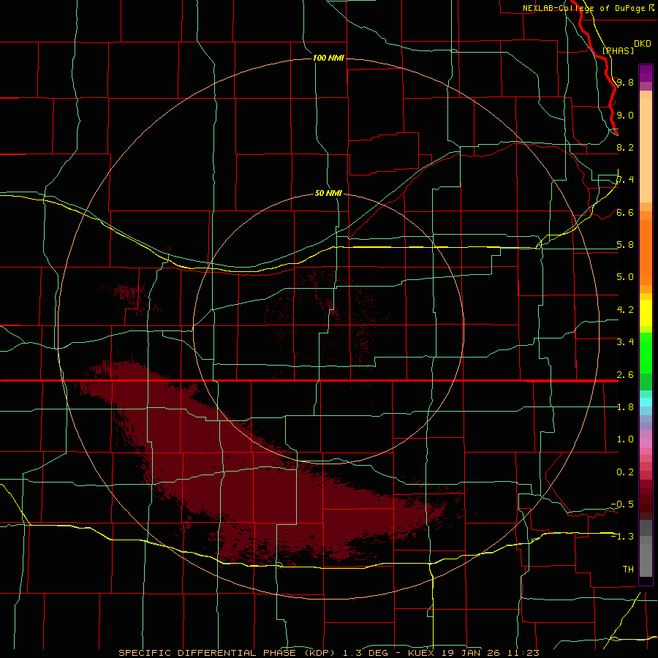
Task: Click the 5.8 value on the color scale
Action: tap(625, 245)
